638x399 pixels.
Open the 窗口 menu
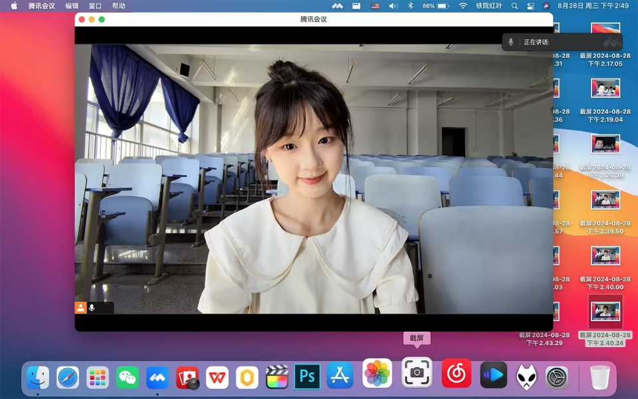[95, 6]
